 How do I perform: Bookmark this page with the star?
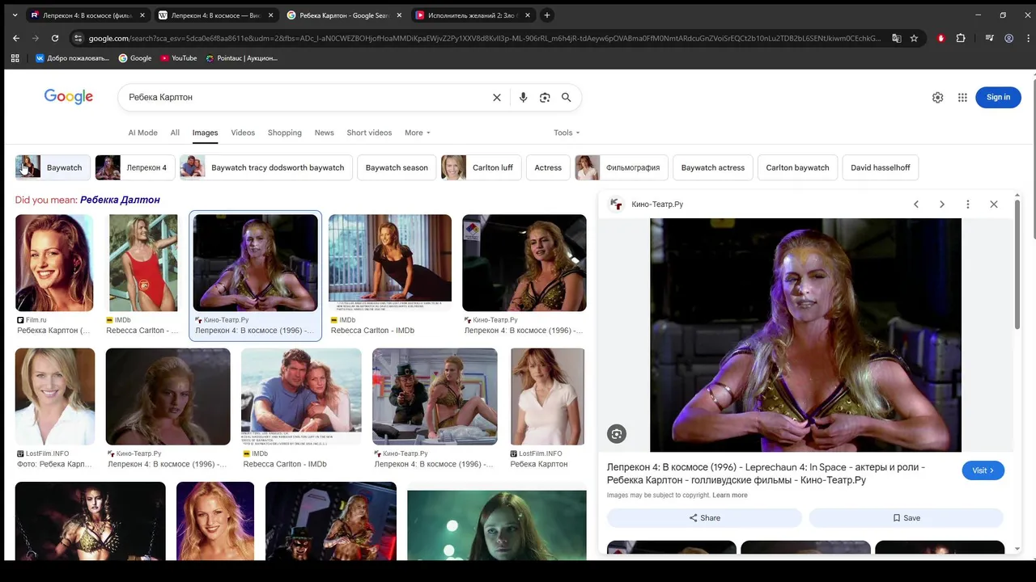914,38
